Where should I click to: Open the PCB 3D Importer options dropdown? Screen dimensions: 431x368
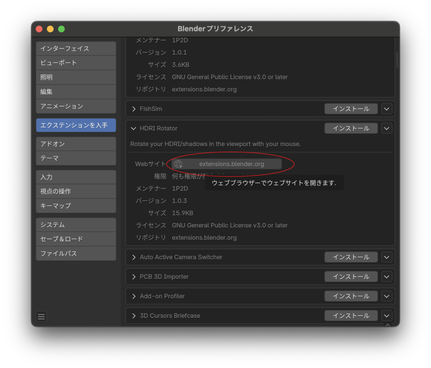(x=387, y=277)
